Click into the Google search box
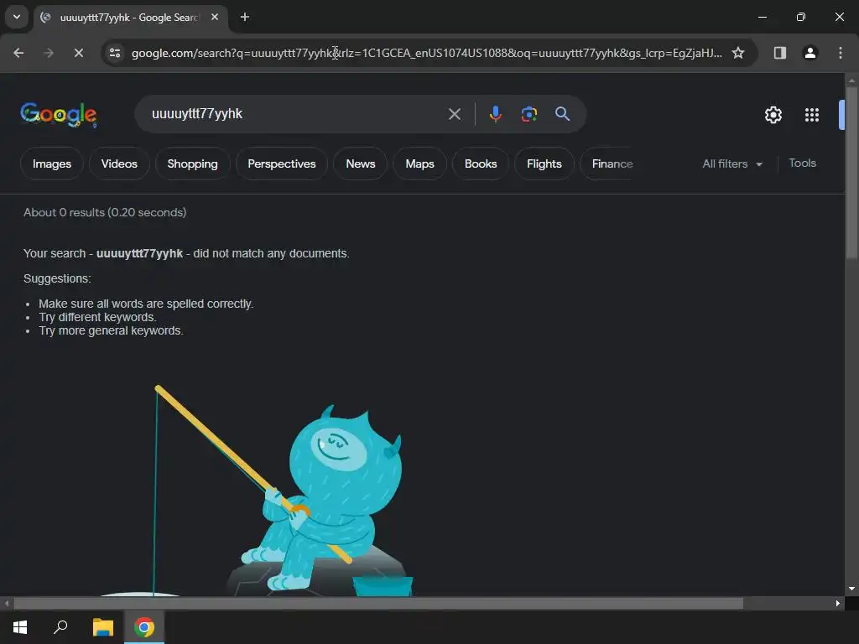This screenshot has height=644, width=859. pos(296,114)
